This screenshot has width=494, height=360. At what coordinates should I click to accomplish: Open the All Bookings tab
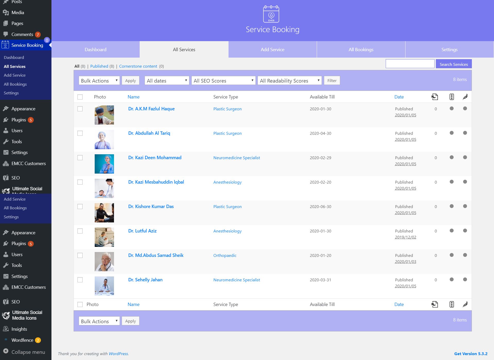click(361, 50)
